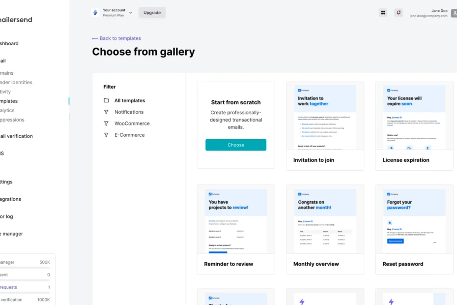Open Templates in the sidebar
The image size is (457, 305).
(9, 101)
